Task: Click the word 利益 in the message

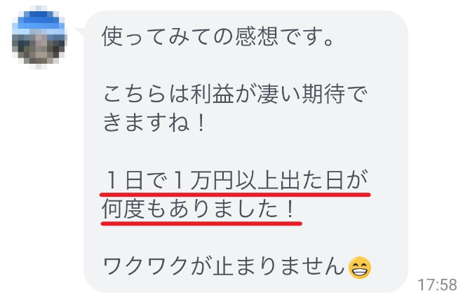Action: 213,95
